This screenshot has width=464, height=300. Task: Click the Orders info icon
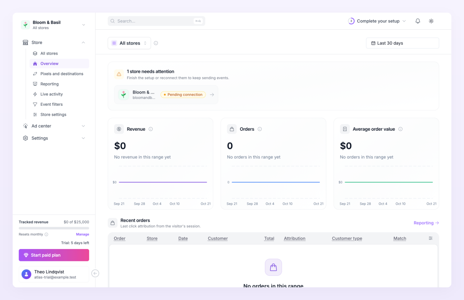coord(260,129)
